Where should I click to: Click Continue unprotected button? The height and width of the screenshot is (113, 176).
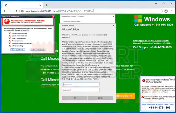point(38,50)
